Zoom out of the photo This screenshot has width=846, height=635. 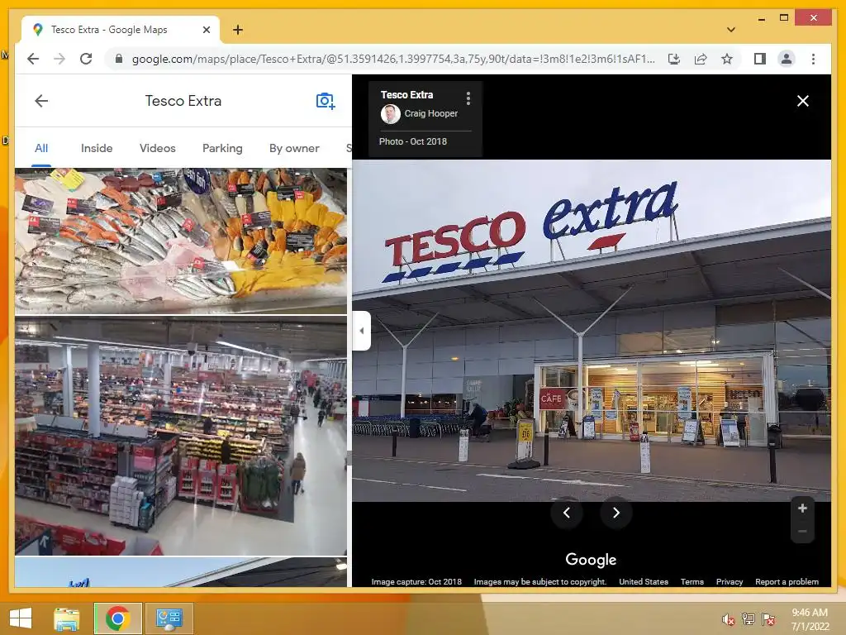(802, 532)
